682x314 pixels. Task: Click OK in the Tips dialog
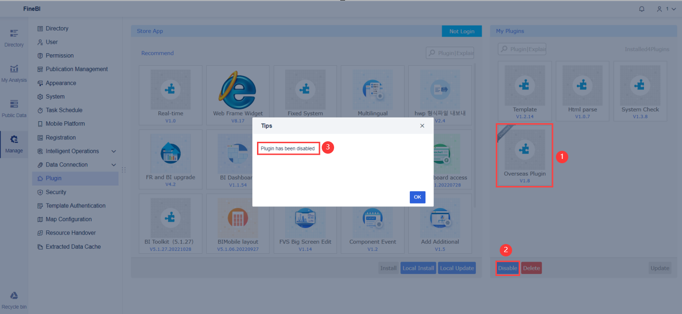tap(417, 197)
